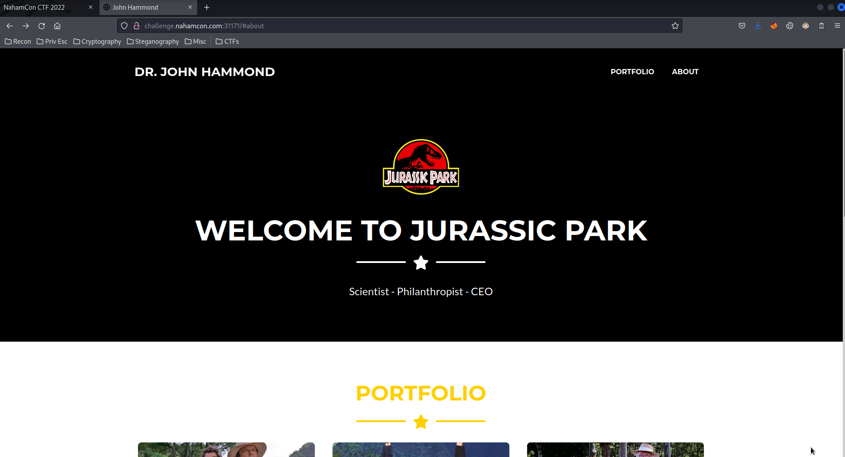845x457 pixels.
Task: Open the FoxyProxy extension icon
Action: [774, 26]
